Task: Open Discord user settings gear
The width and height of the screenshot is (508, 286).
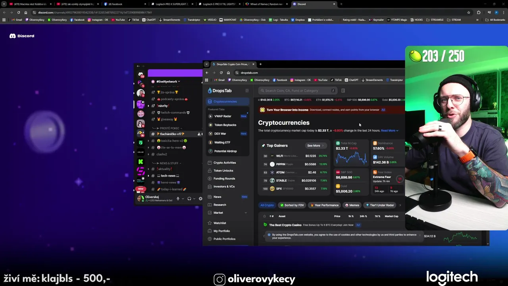Action: [200, 199]
